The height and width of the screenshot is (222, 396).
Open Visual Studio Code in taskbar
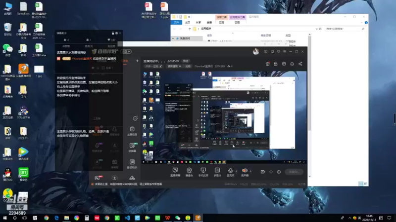coord(127,218)
